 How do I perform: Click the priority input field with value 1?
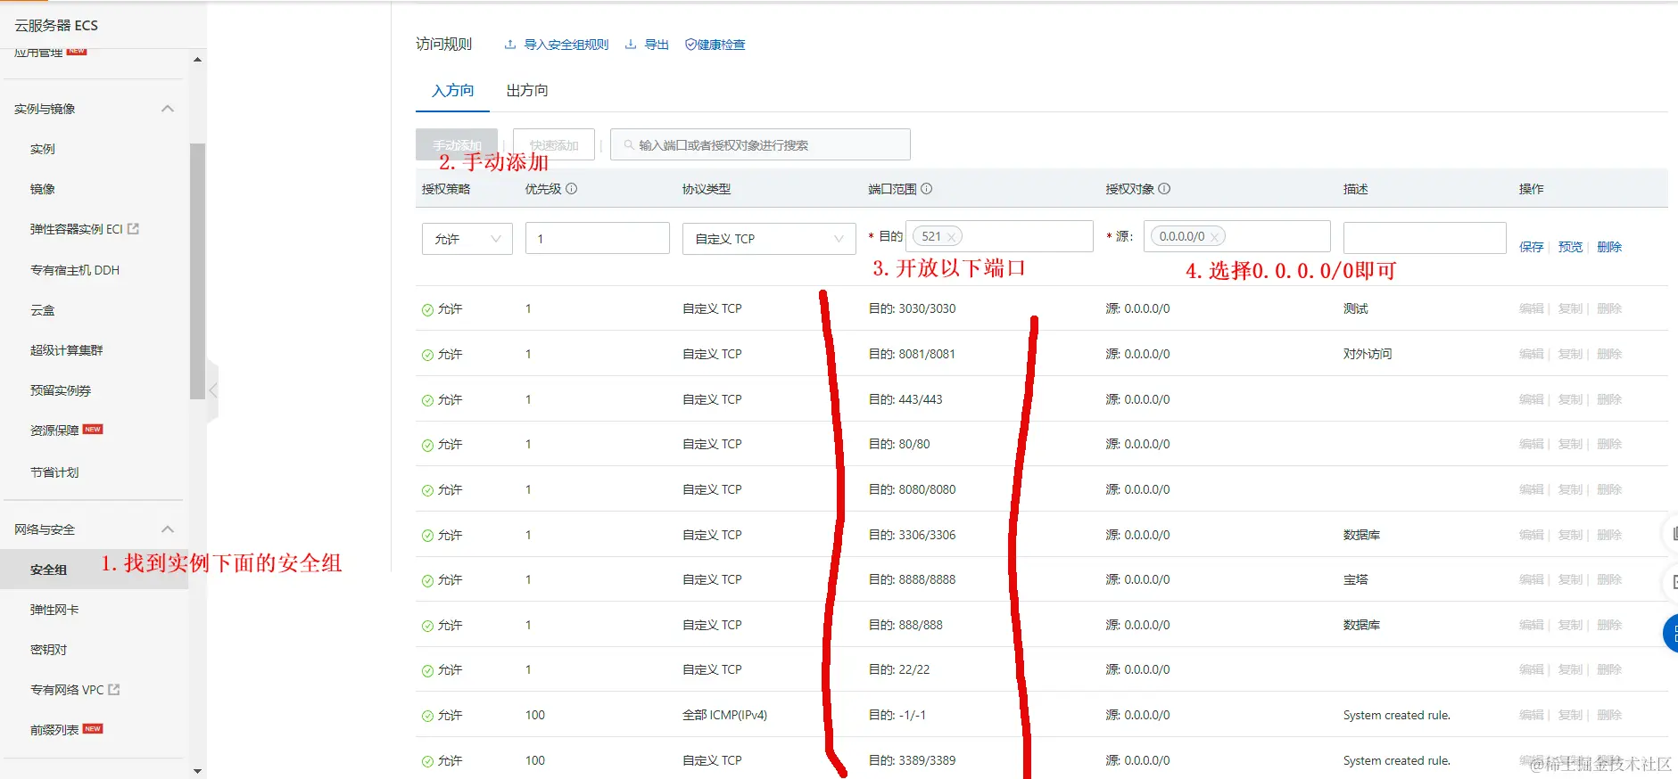pos(597,239)
